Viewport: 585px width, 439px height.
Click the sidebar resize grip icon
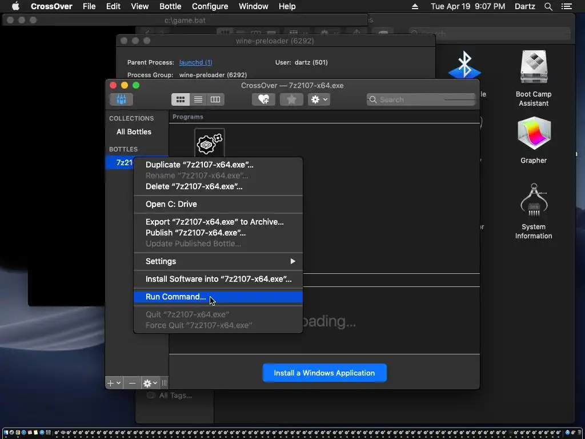[164, 383]
